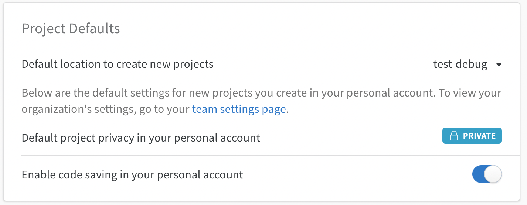Click the divider line above the code saving row

pos(262,155)
